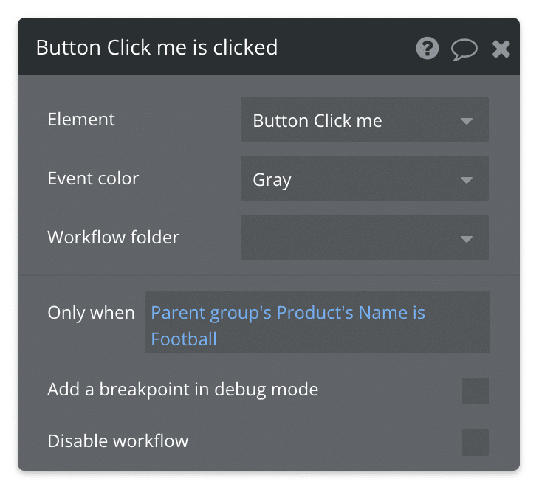Click the panel title Button Click me is clicked
This screenshot has height=484, width=539.
click(157, 48)
